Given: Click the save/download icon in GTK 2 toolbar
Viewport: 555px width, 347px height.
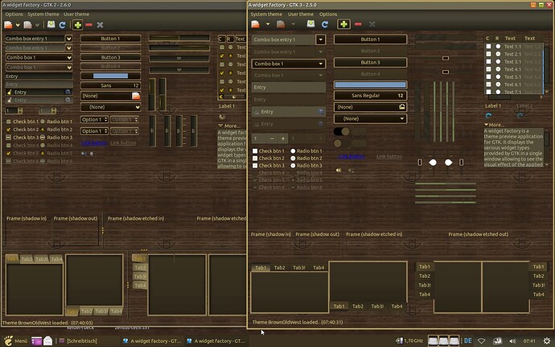Looking at the screenshot, I should point(51,24).
